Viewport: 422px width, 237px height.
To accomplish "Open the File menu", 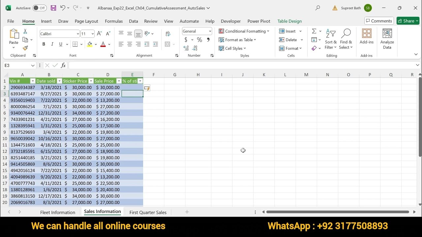I will [11, 21].
